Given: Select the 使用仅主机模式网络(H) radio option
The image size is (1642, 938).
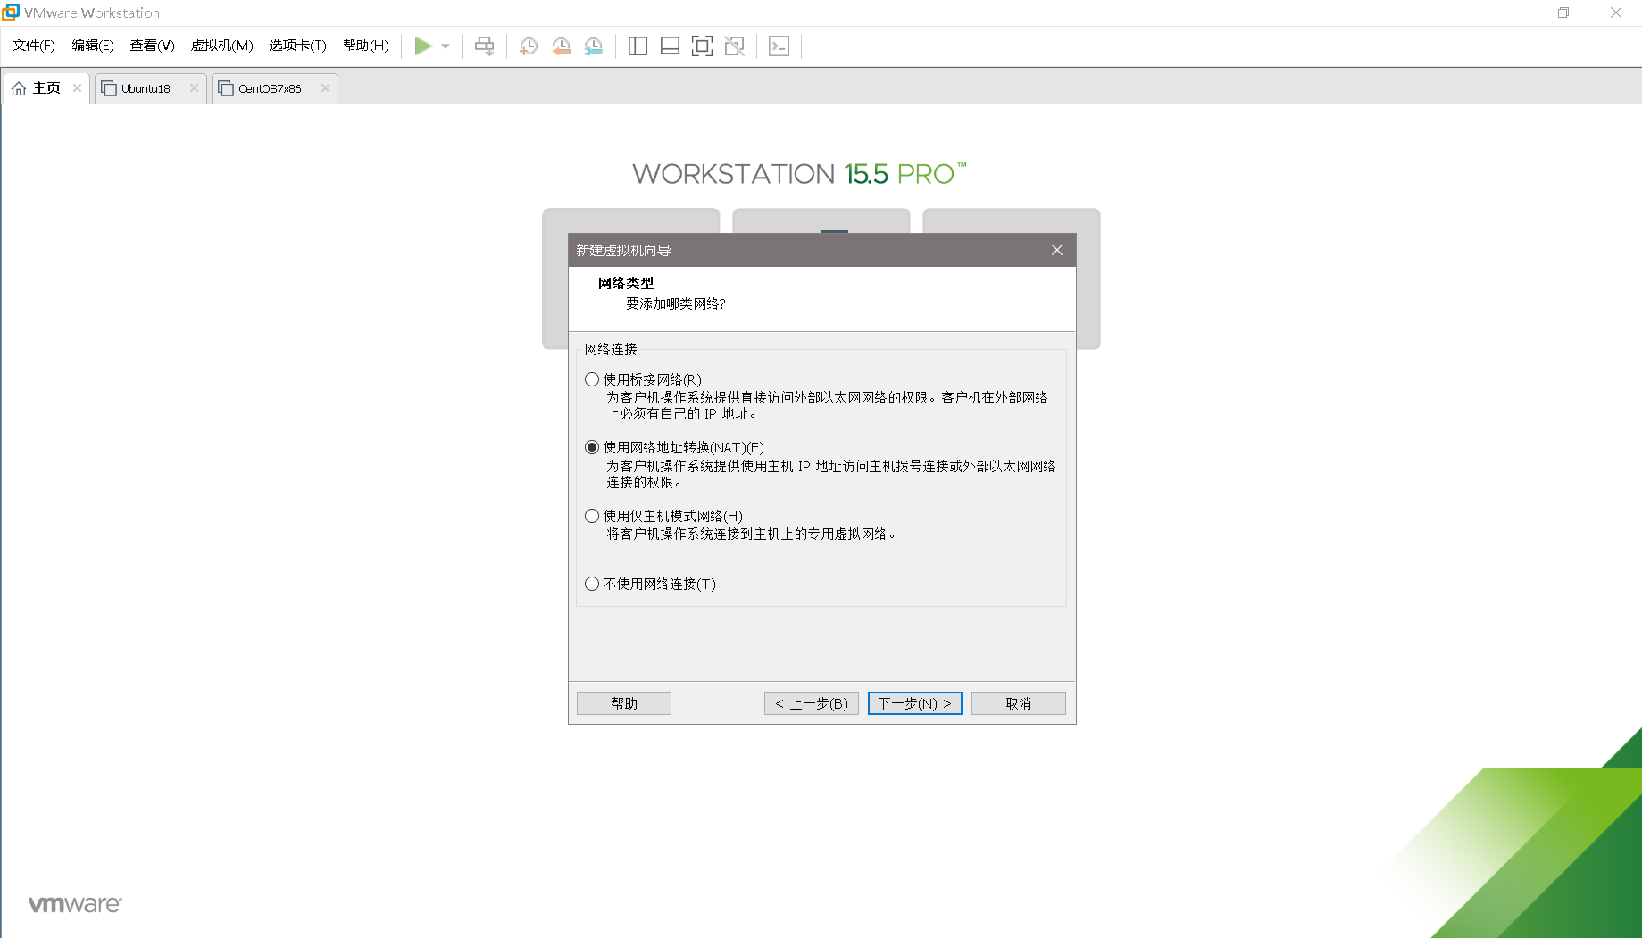Looking at the screenshot, I should click(x=592, y=516).
